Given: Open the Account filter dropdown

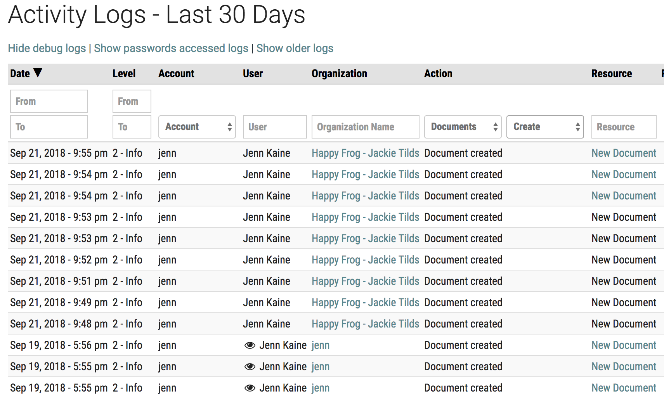Looking at the screenshot, I should [x=197, y=127].
